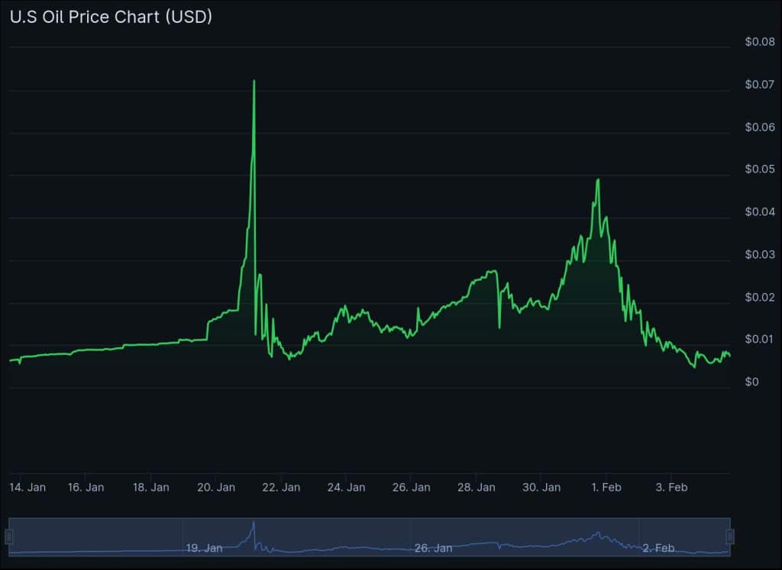Select the 26. Jan axis label
The image size is (782, 570).
[412, 487]
